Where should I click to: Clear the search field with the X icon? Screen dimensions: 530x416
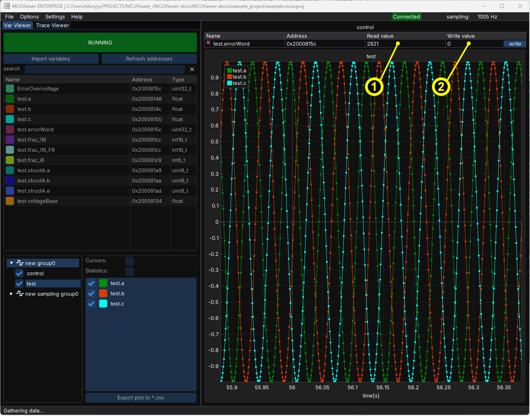pyautogui.click(x=192, y=69)
